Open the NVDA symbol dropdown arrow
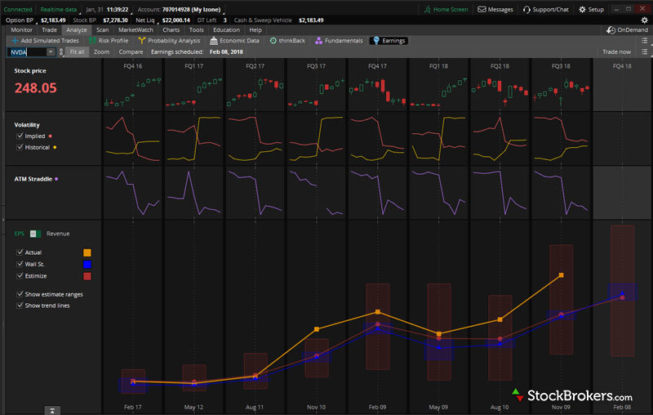 click(51, 52)
